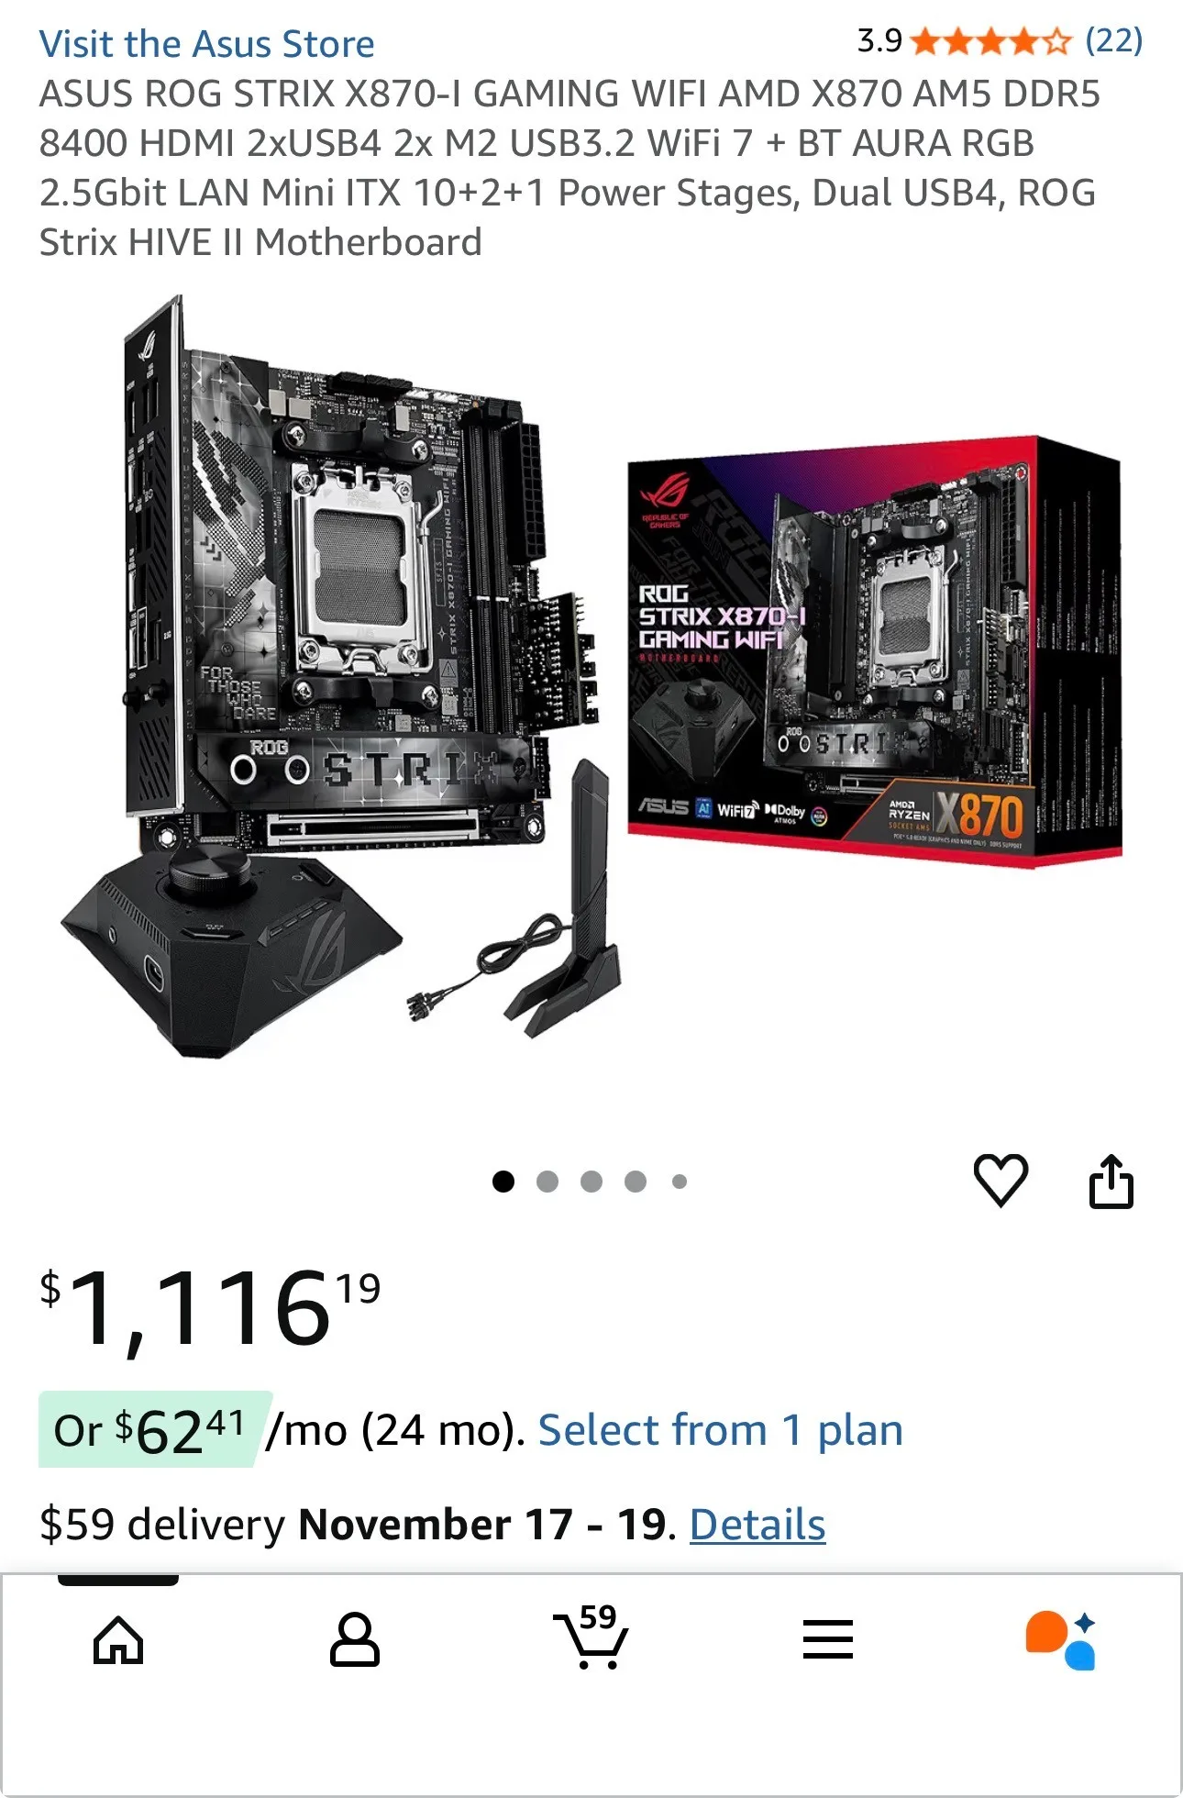Open the hamburger menu icon
This screenshot has height=1798, width=1183.
coord(828,1639)
